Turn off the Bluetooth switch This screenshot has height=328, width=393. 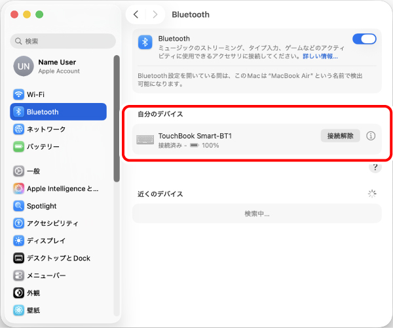point(364,39)
